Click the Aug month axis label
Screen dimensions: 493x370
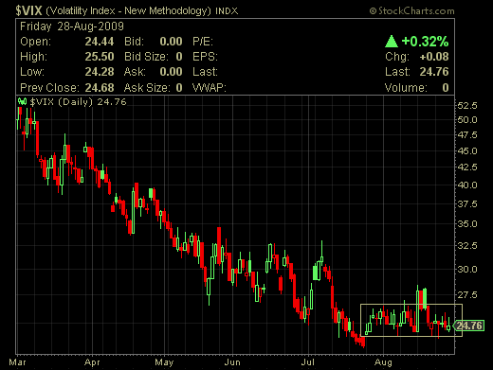pos(383,362)
